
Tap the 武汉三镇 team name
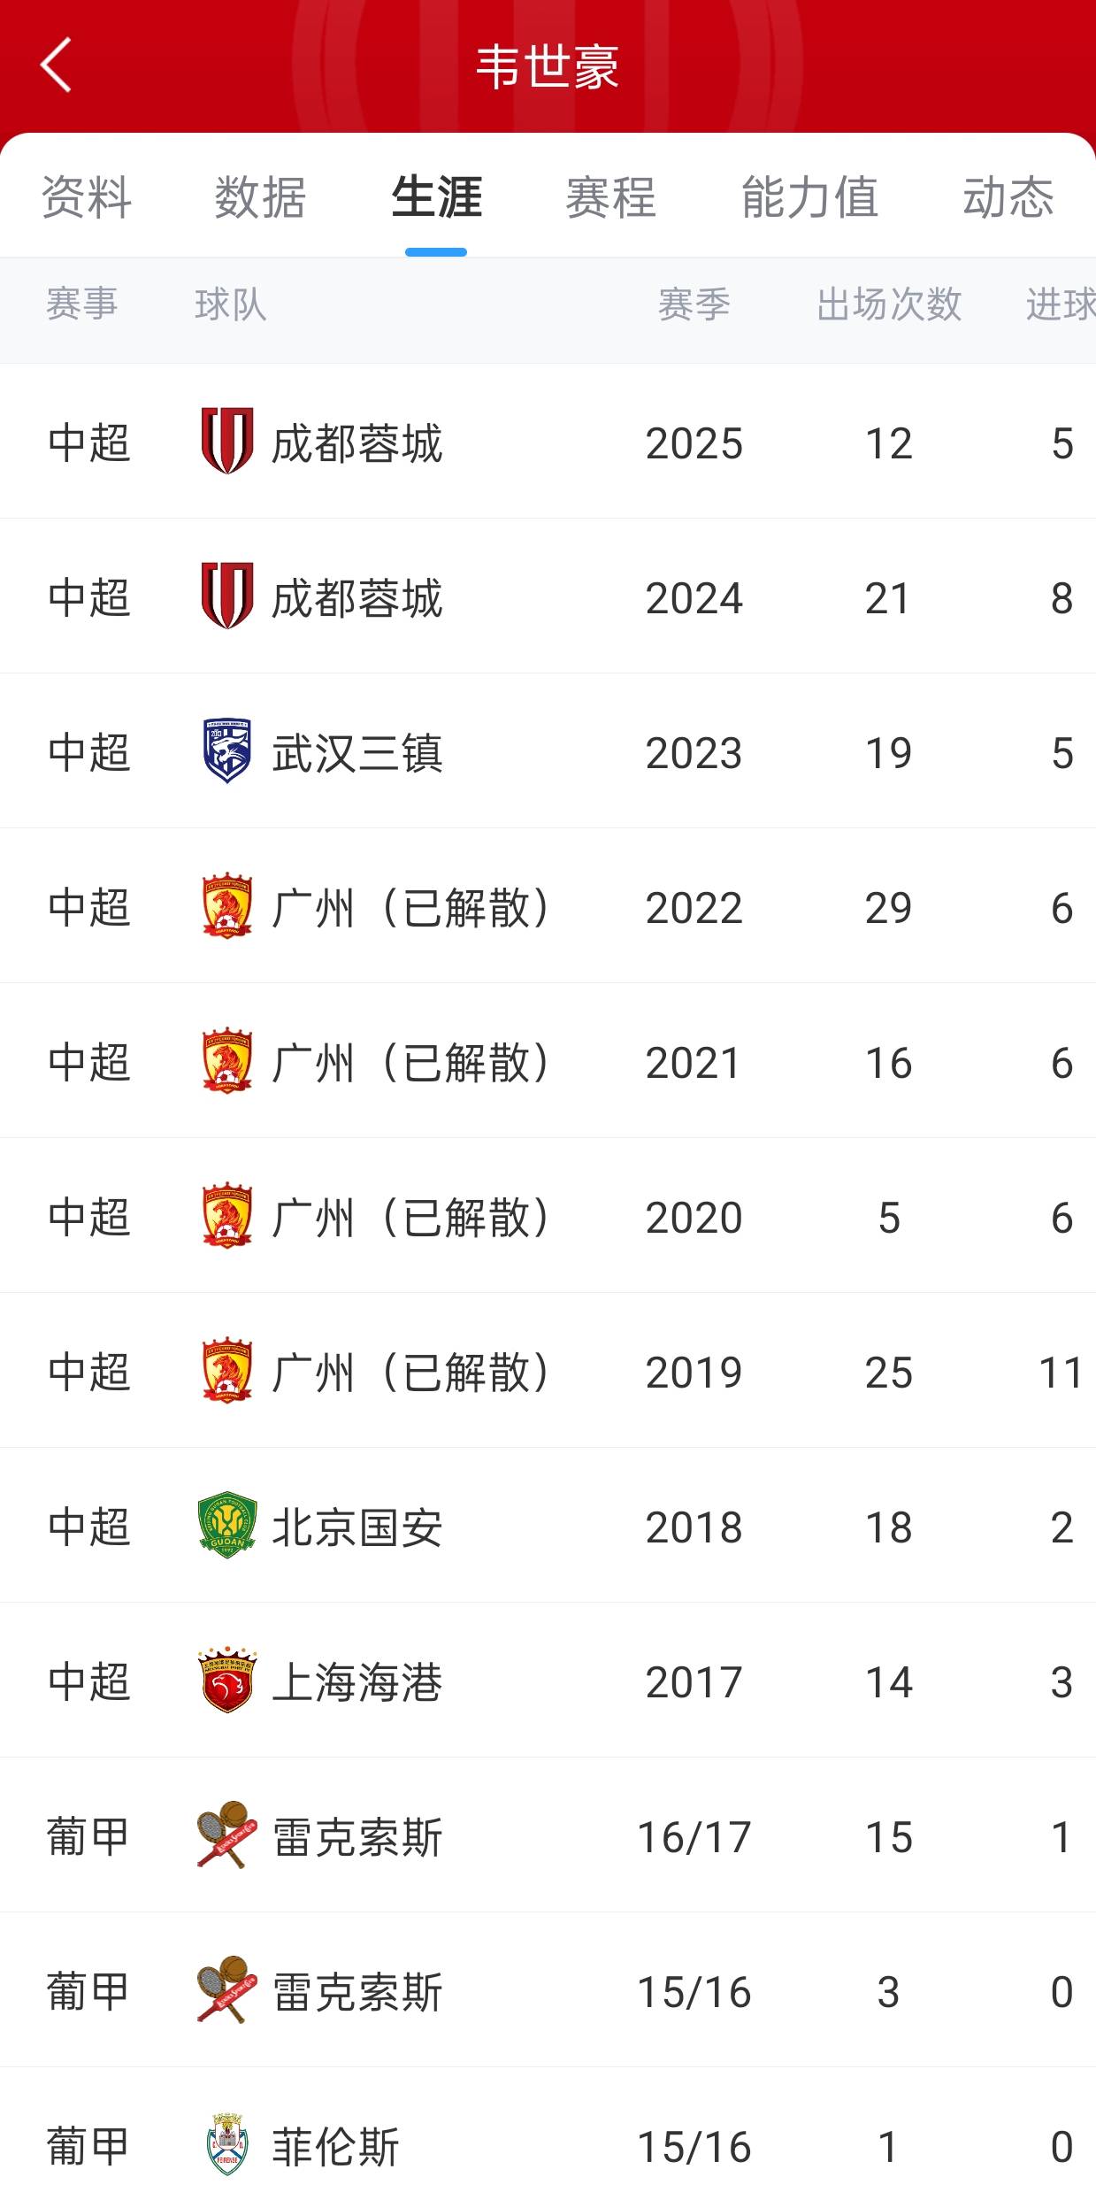pos(356,753)
